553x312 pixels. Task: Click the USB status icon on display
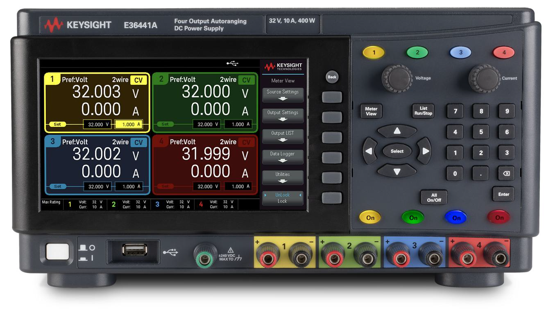click(x=232, y=63)
